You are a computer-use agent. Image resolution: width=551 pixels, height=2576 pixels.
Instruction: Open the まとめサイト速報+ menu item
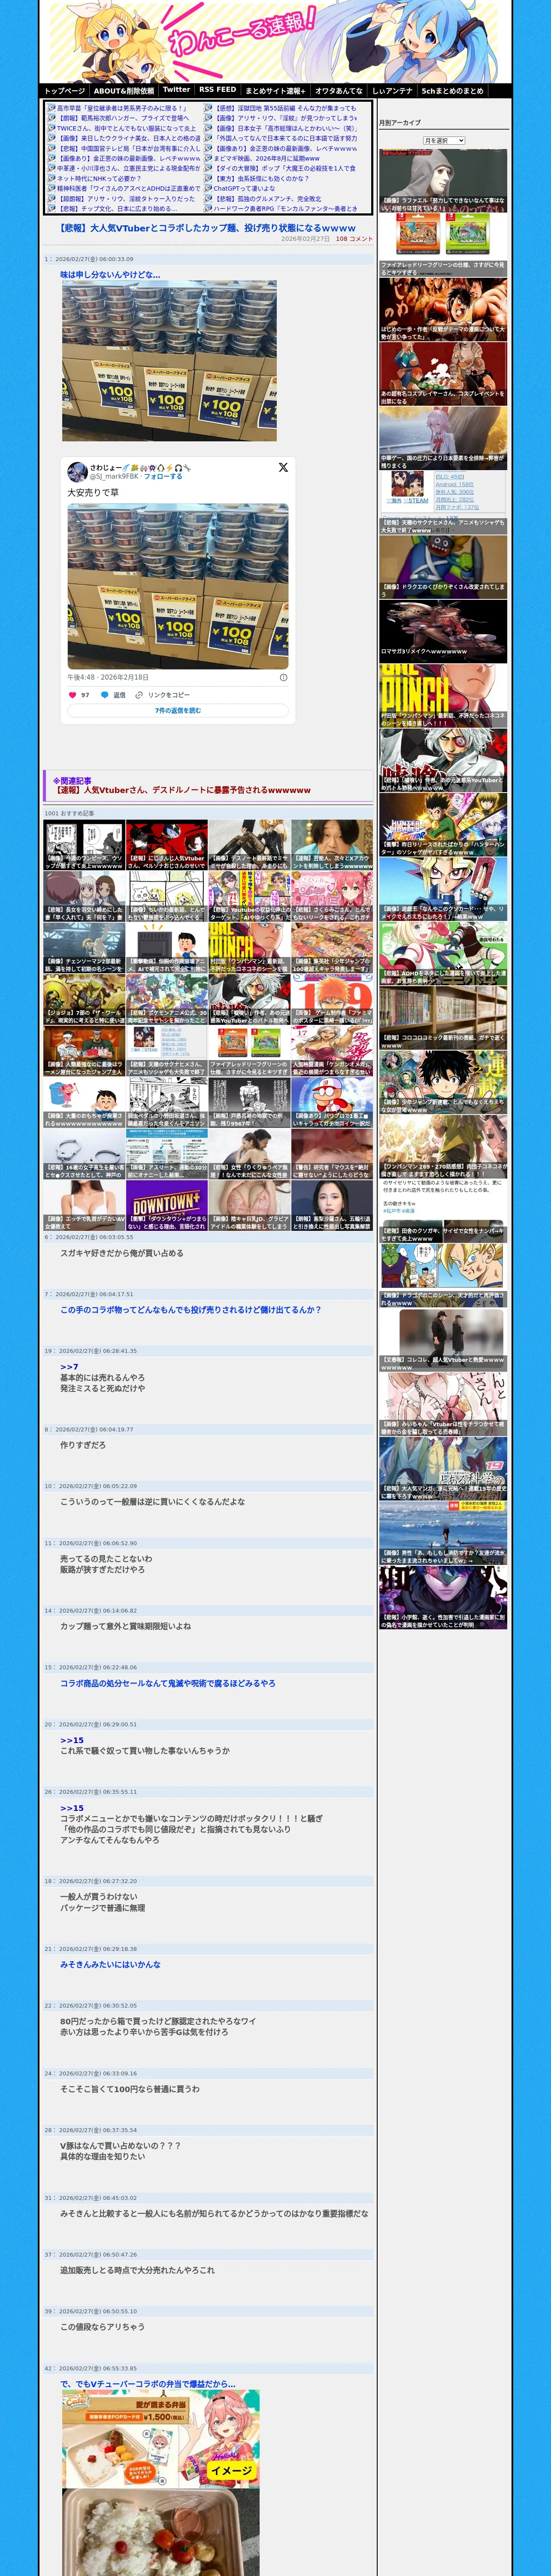coord(275,90)
